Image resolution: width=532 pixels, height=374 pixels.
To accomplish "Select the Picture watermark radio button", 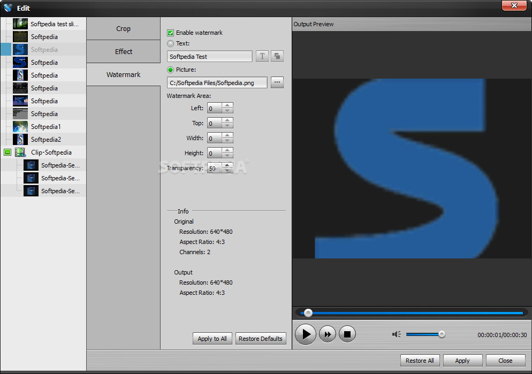I will click(170, 70).
